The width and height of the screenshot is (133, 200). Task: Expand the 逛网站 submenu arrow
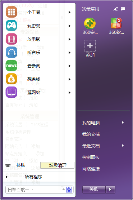(69, 93)
